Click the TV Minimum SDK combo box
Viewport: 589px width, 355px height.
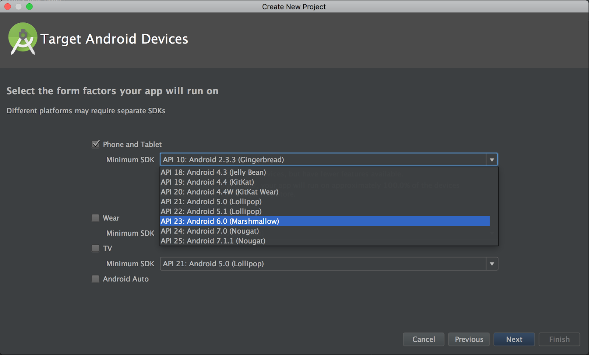click(323, 264)
